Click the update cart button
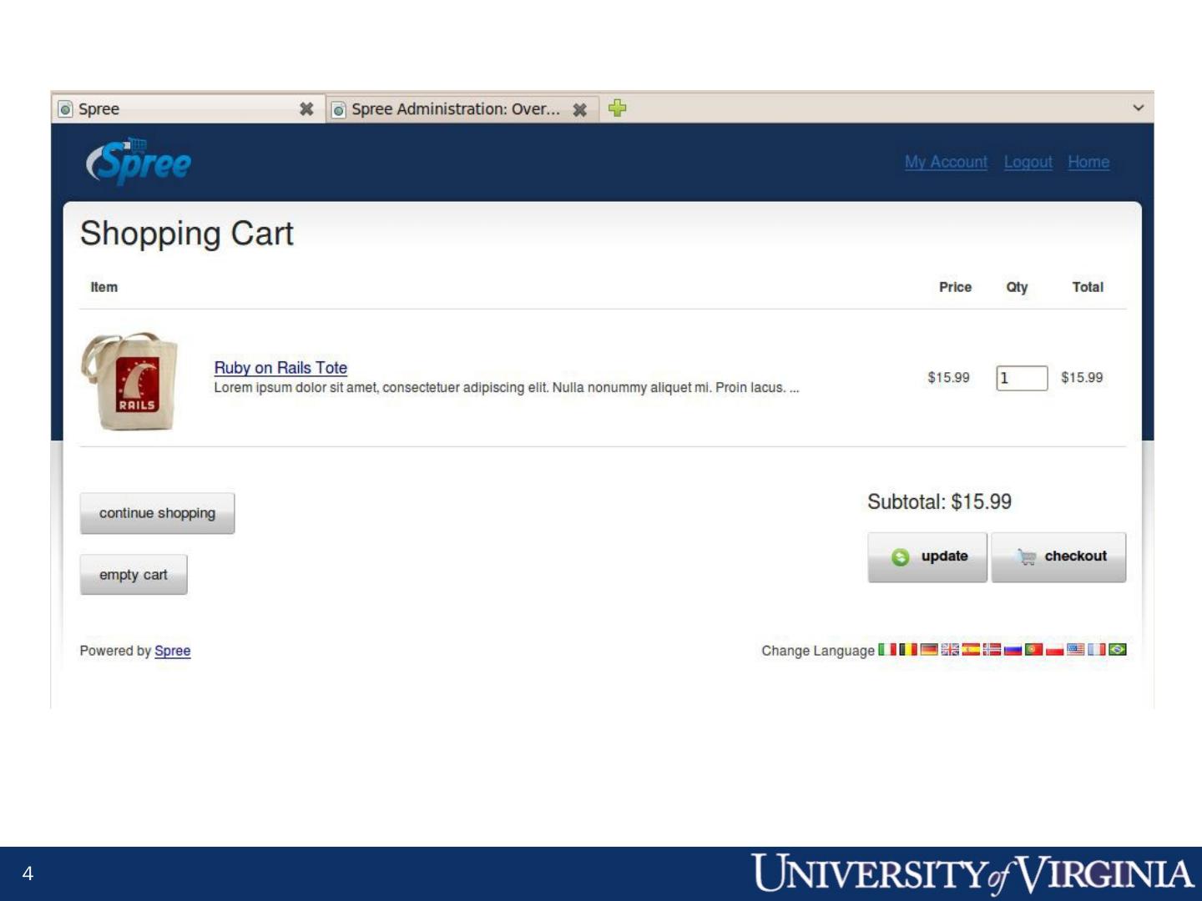Viewport: 1202px width, 901px height. pos(927,556)
